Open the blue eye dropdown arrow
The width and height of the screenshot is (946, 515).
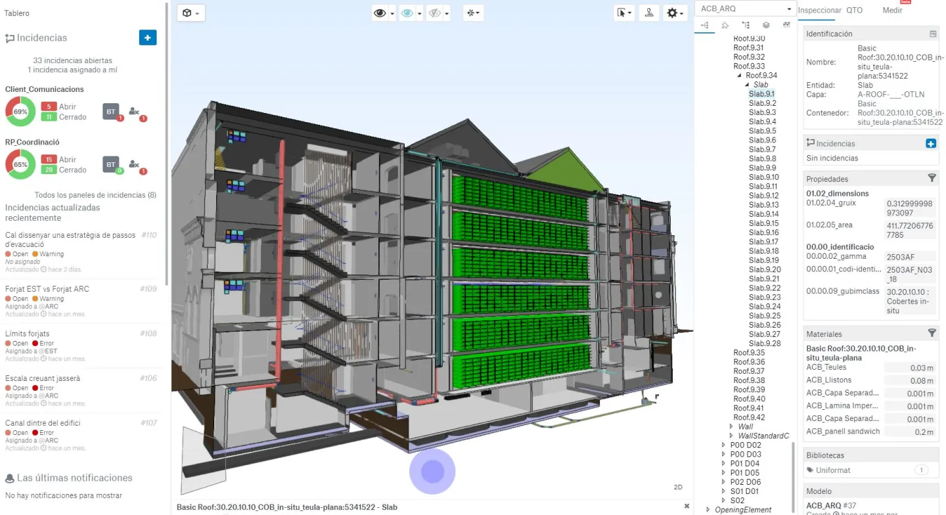420,14
